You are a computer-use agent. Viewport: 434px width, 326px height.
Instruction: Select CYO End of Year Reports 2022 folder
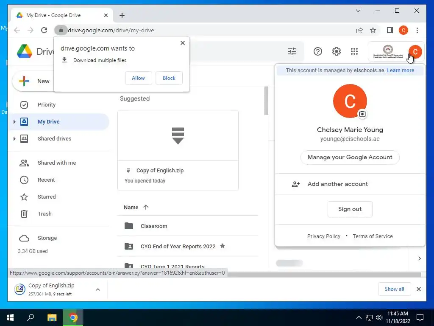pyautogui.click(x=188, y=246)
